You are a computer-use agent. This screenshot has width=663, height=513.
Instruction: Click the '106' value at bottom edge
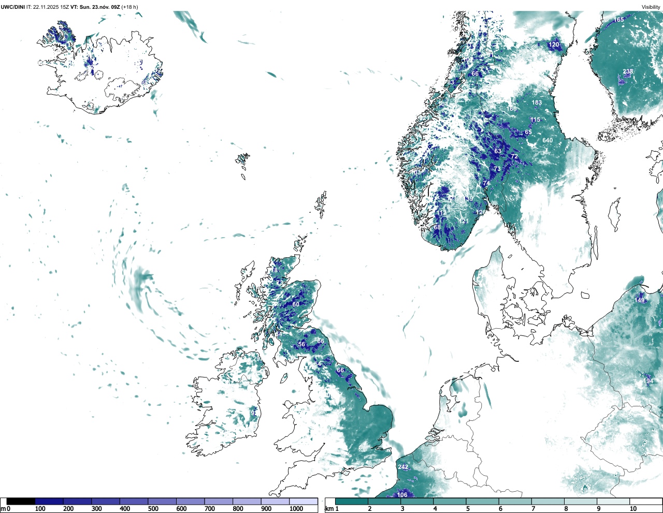pyautogui.click(x=402, y=495)
